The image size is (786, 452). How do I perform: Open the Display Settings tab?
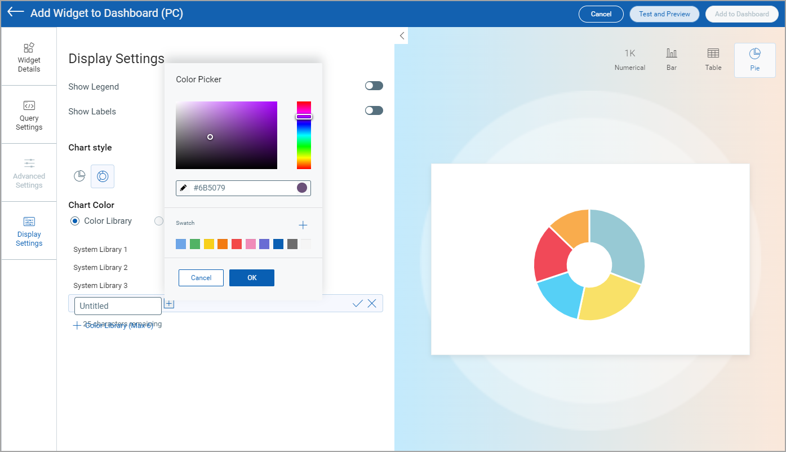pyautogui.click(x=29, y=231)
